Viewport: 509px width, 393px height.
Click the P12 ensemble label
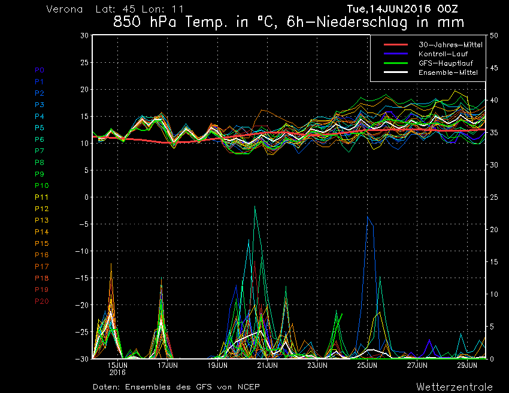coord(41,209)
